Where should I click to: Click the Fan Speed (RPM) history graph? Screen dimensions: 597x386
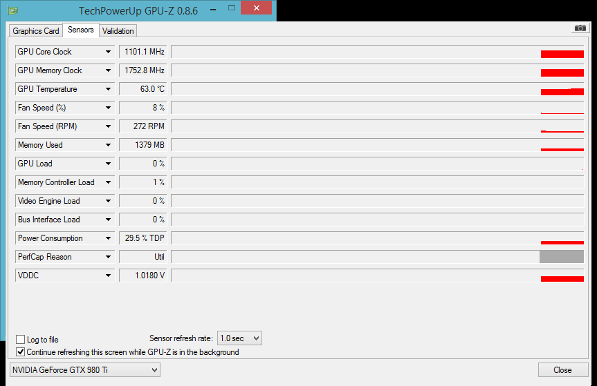pyautogui.click(x=378, y=126)
